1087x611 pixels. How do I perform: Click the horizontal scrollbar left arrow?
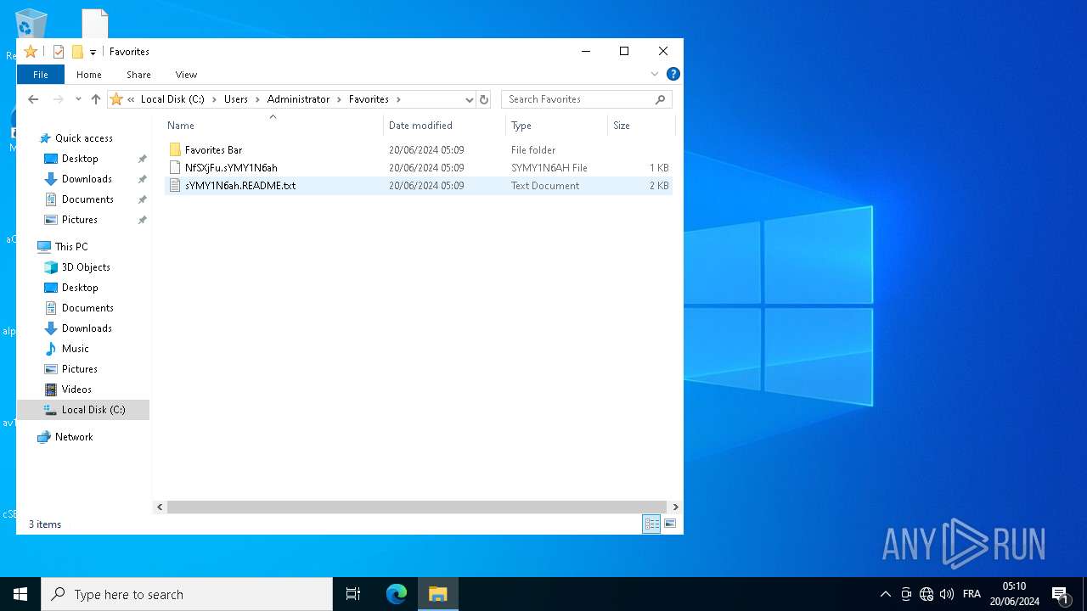[160, 507]
